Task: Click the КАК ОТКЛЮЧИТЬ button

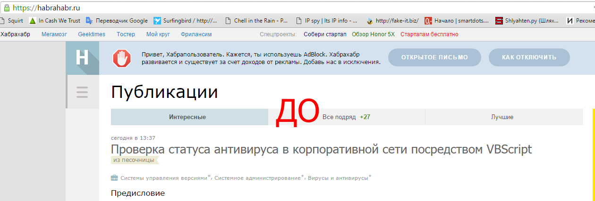Action: [x=529, y=57]
